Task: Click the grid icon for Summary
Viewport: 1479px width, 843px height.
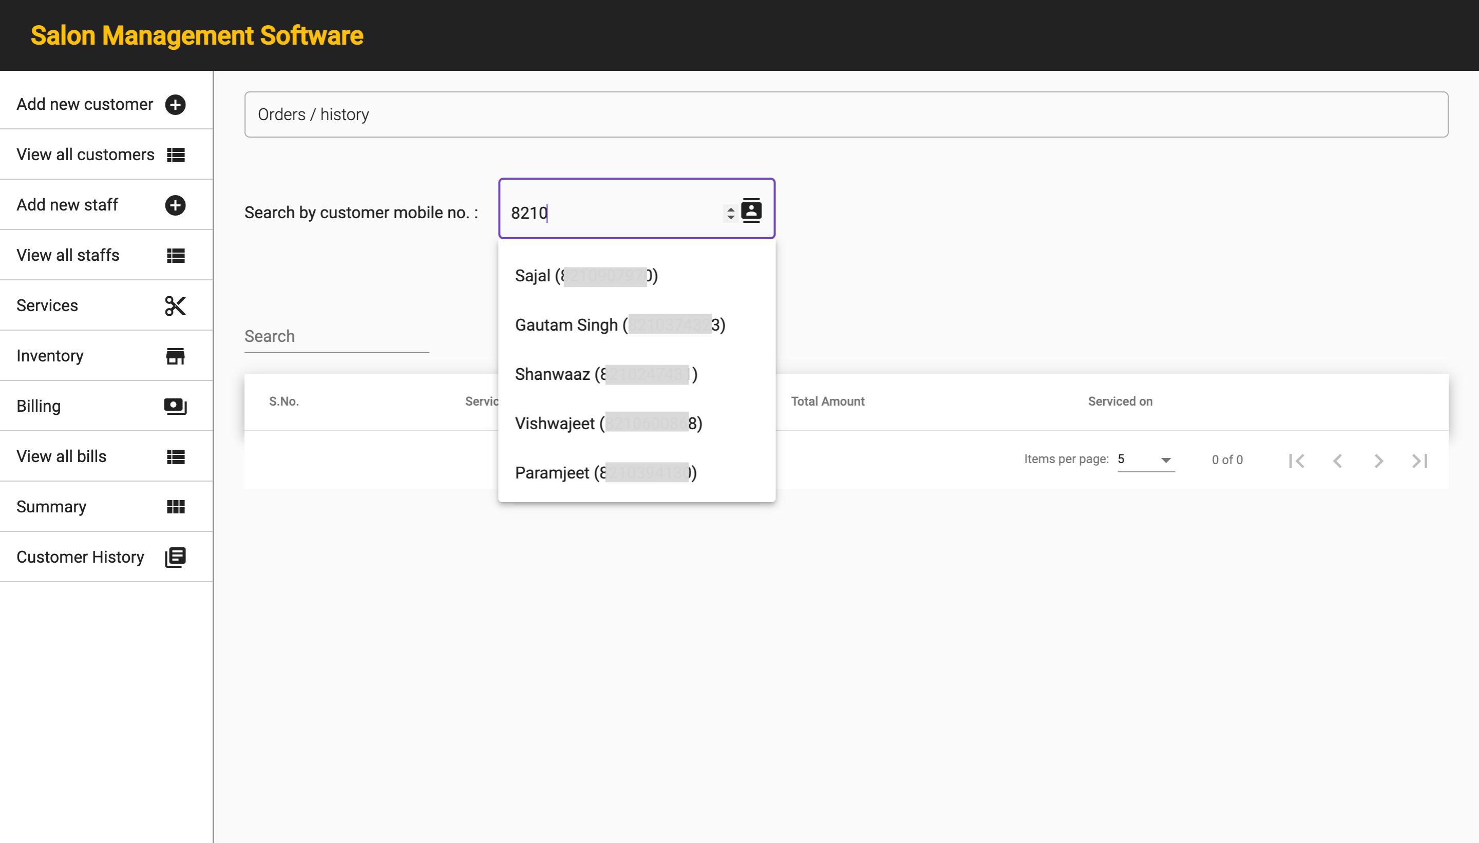Action: [x=176, y=507]
